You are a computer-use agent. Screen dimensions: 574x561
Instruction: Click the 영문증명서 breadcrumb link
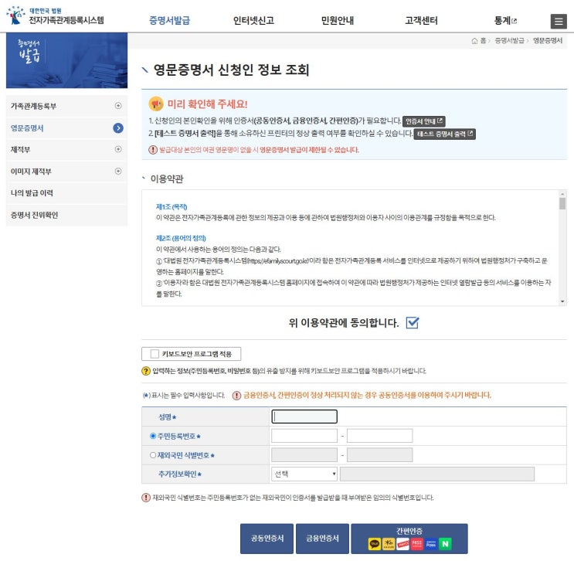pos(548,41)
